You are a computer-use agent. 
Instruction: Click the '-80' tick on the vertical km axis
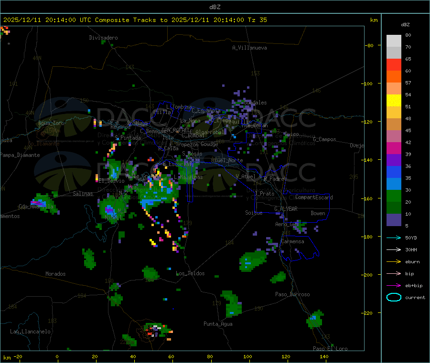point(369,45)
